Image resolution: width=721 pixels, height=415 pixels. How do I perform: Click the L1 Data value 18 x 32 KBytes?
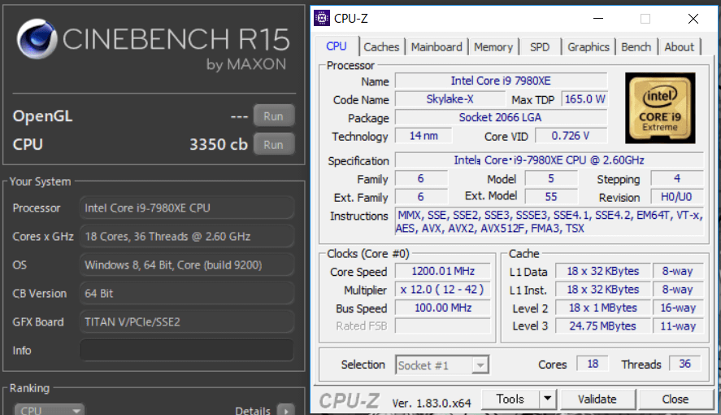point(602,271)
